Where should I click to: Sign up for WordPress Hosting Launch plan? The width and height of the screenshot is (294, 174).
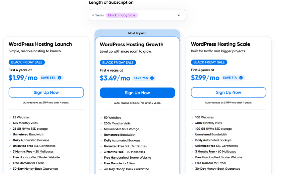pos(46,92)
